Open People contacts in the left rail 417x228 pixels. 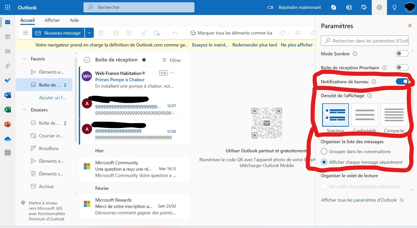point(8,51)
